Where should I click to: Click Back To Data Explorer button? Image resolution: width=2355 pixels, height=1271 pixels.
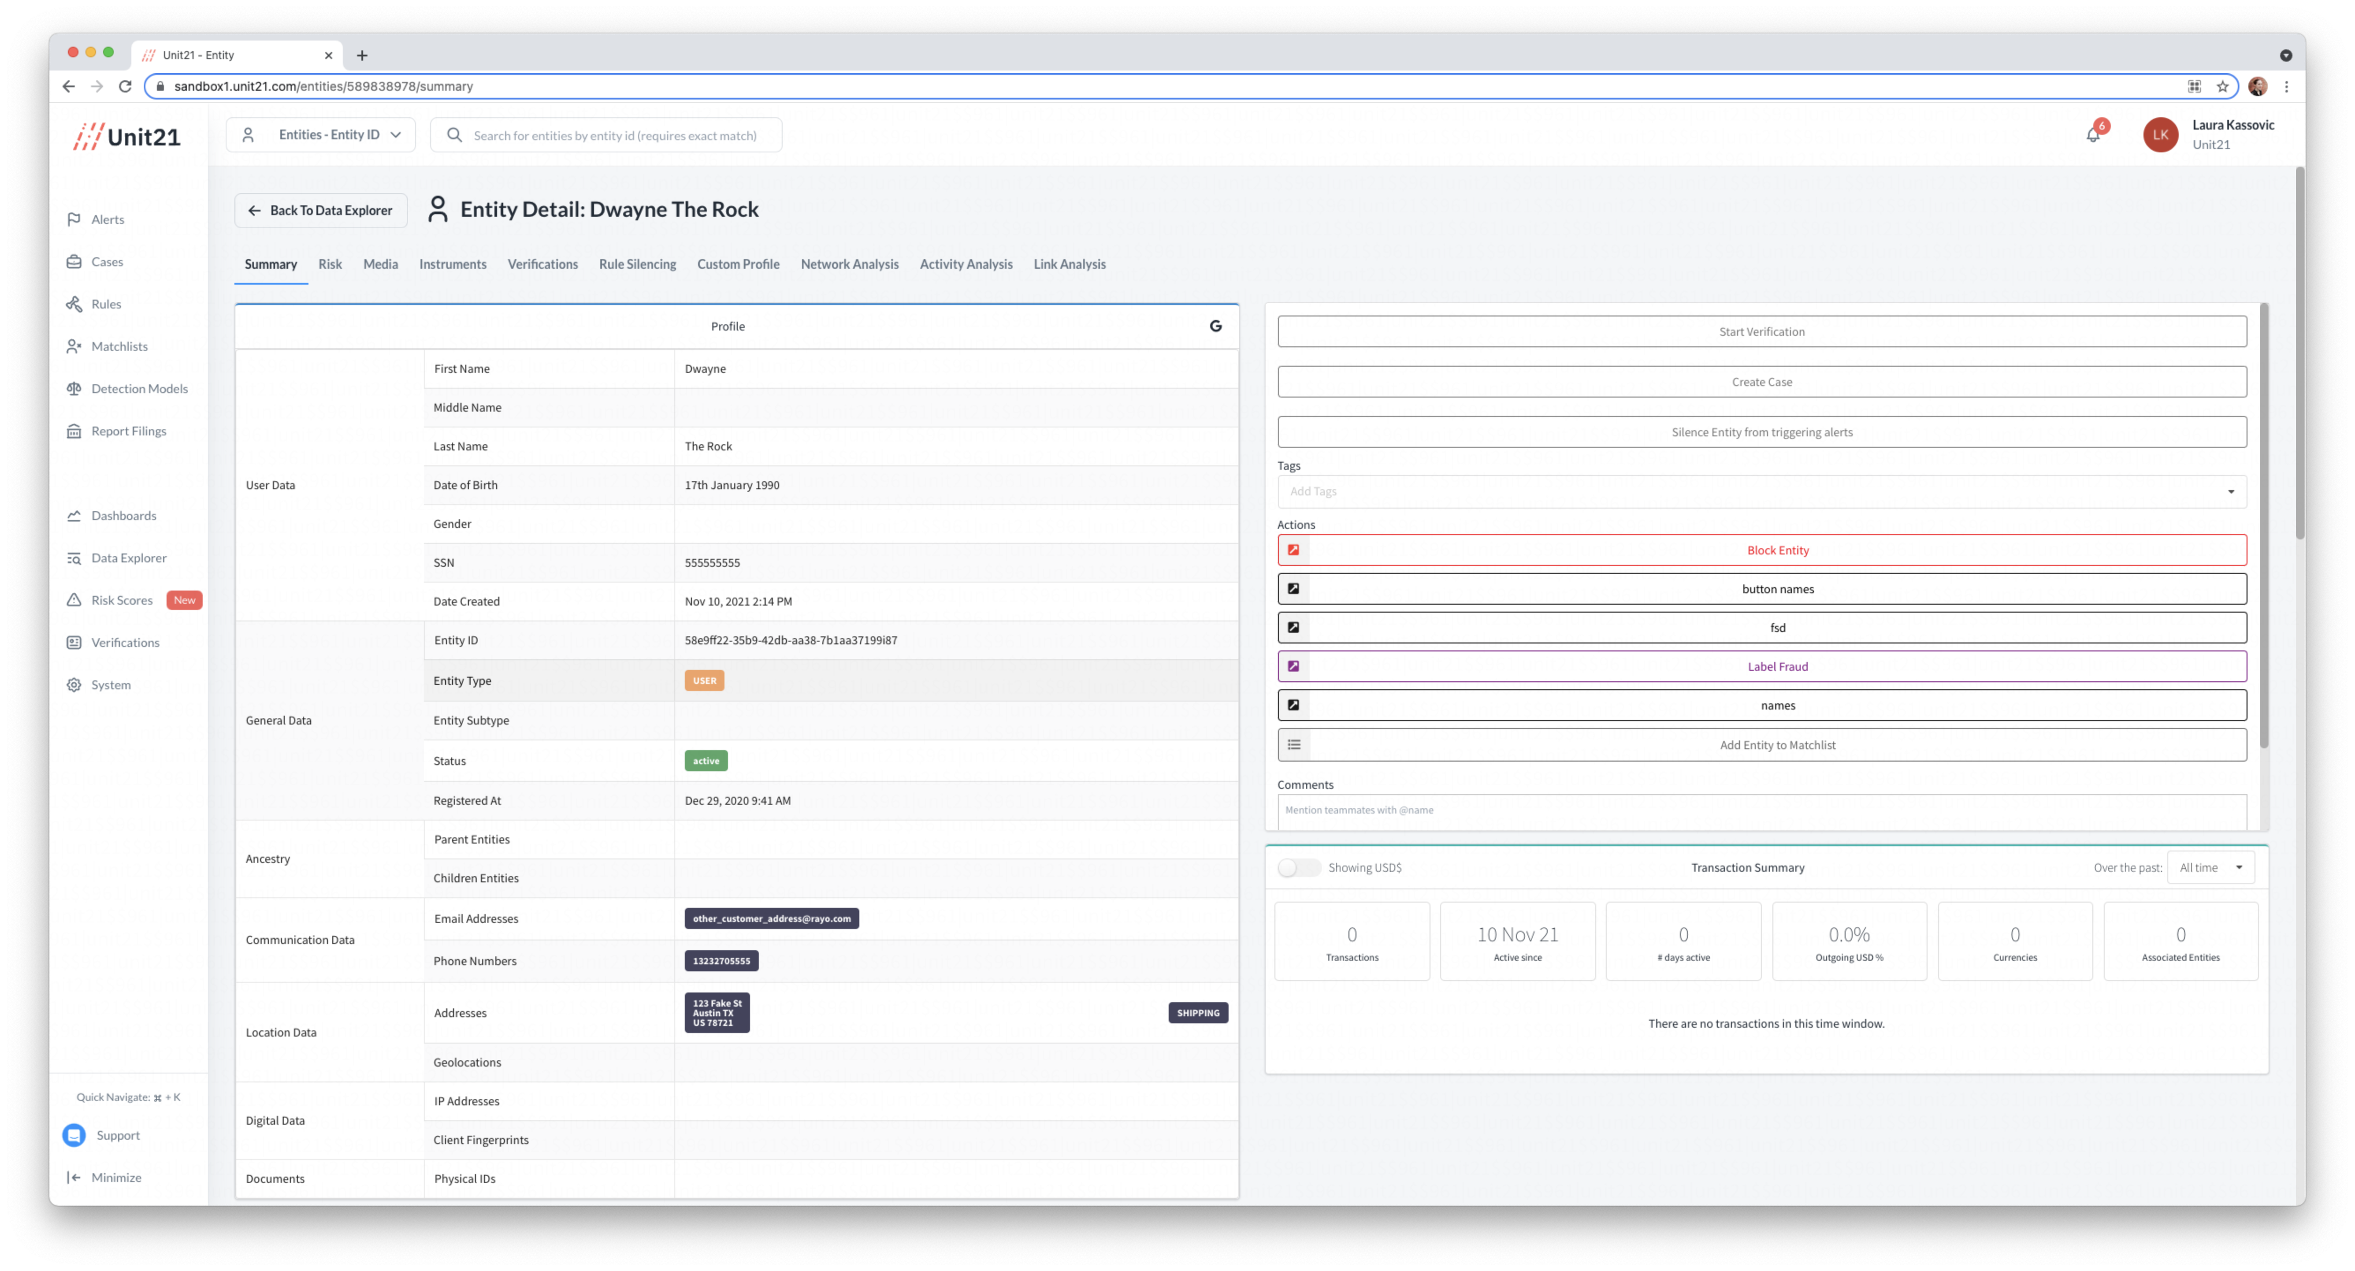[321, 210]
